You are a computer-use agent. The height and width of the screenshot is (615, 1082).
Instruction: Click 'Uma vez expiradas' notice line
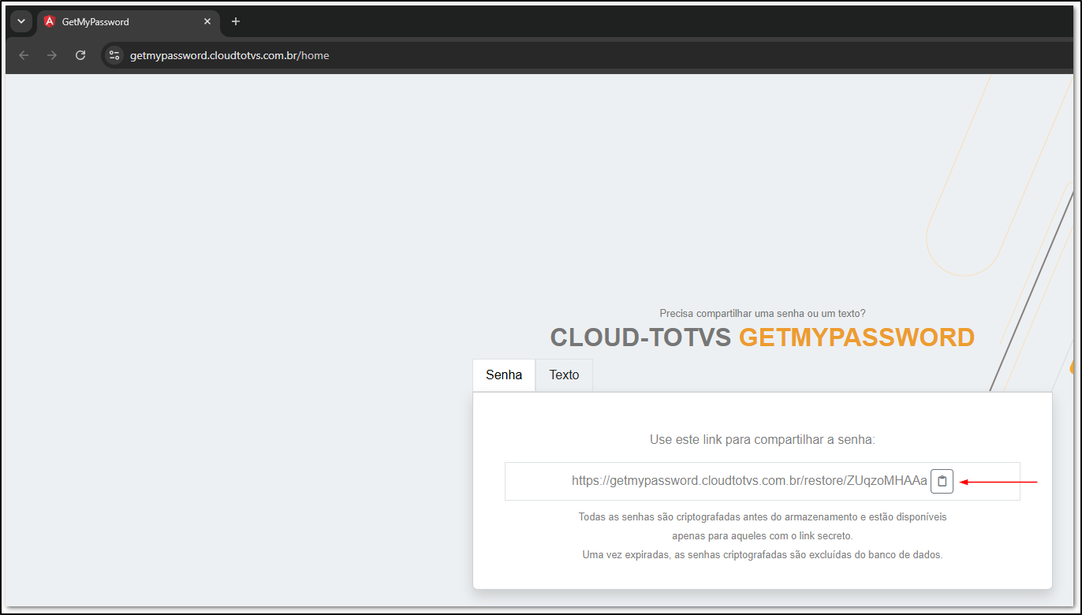click(x=762, y=555)
